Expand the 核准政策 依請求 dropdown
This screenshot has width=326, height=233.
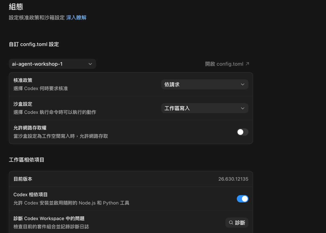pos(205,84)
